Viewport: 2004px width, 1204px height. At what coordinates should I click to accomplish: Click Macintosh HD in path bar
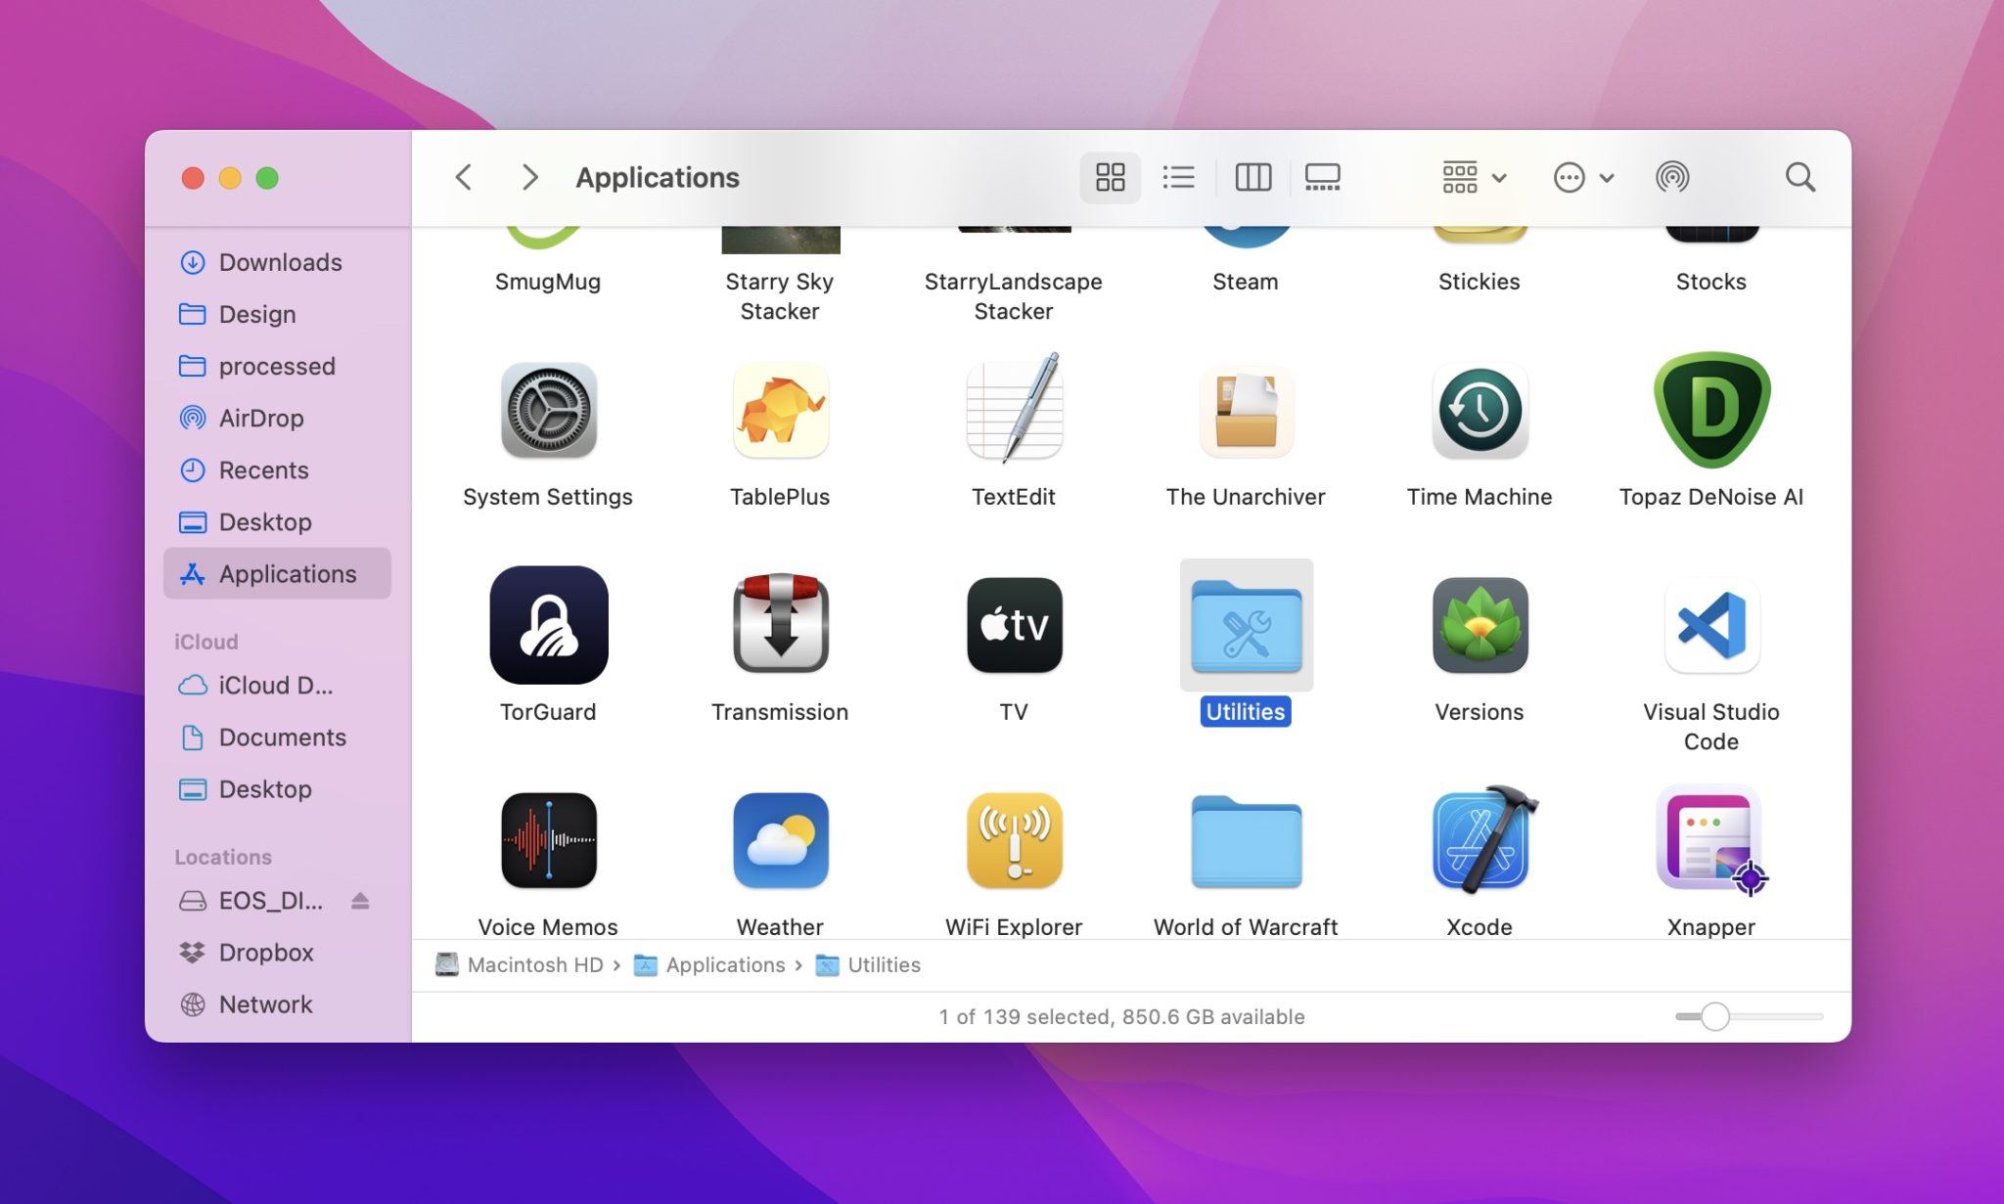[520, 965]
